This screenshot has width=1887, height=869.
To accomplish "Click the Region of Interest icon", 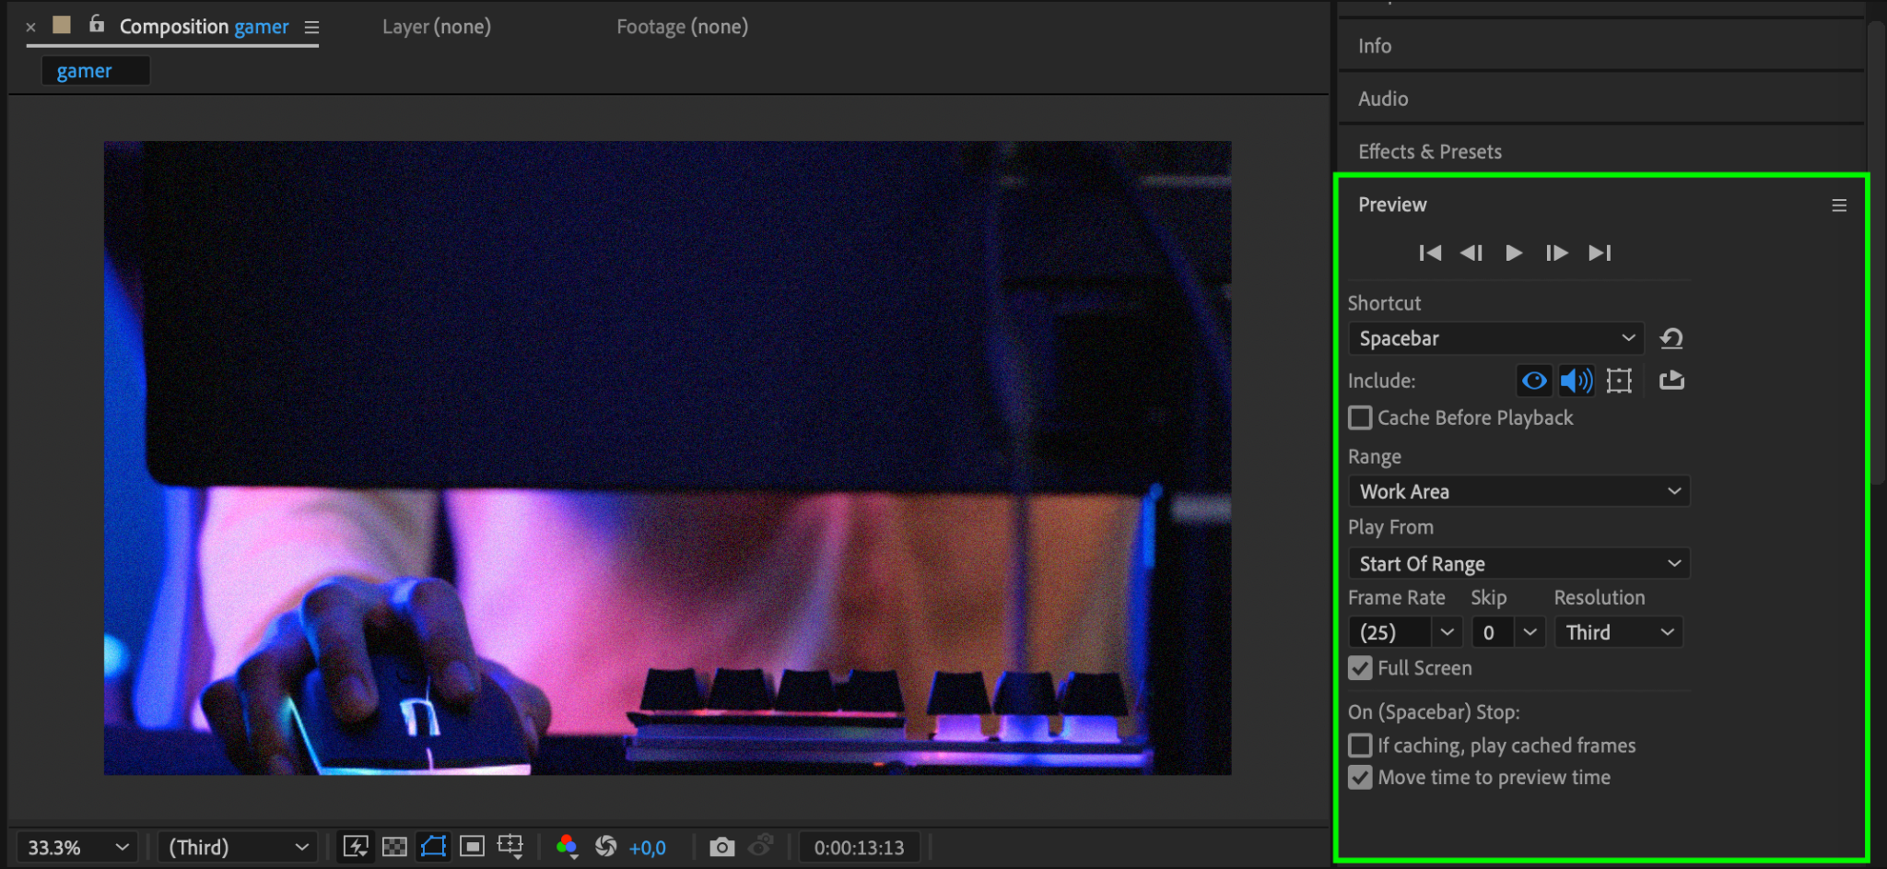I will coord(472,847).
